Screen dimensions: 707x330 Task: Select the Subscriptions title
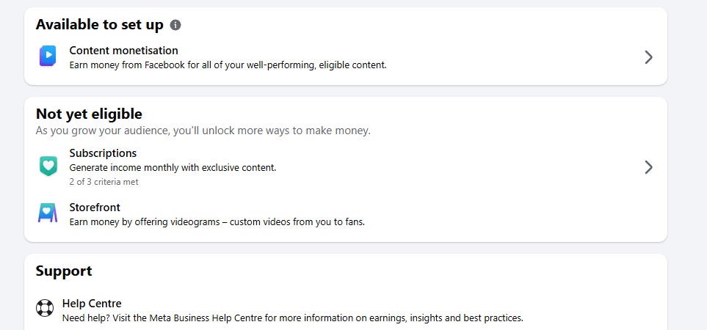tap(103, 153)
